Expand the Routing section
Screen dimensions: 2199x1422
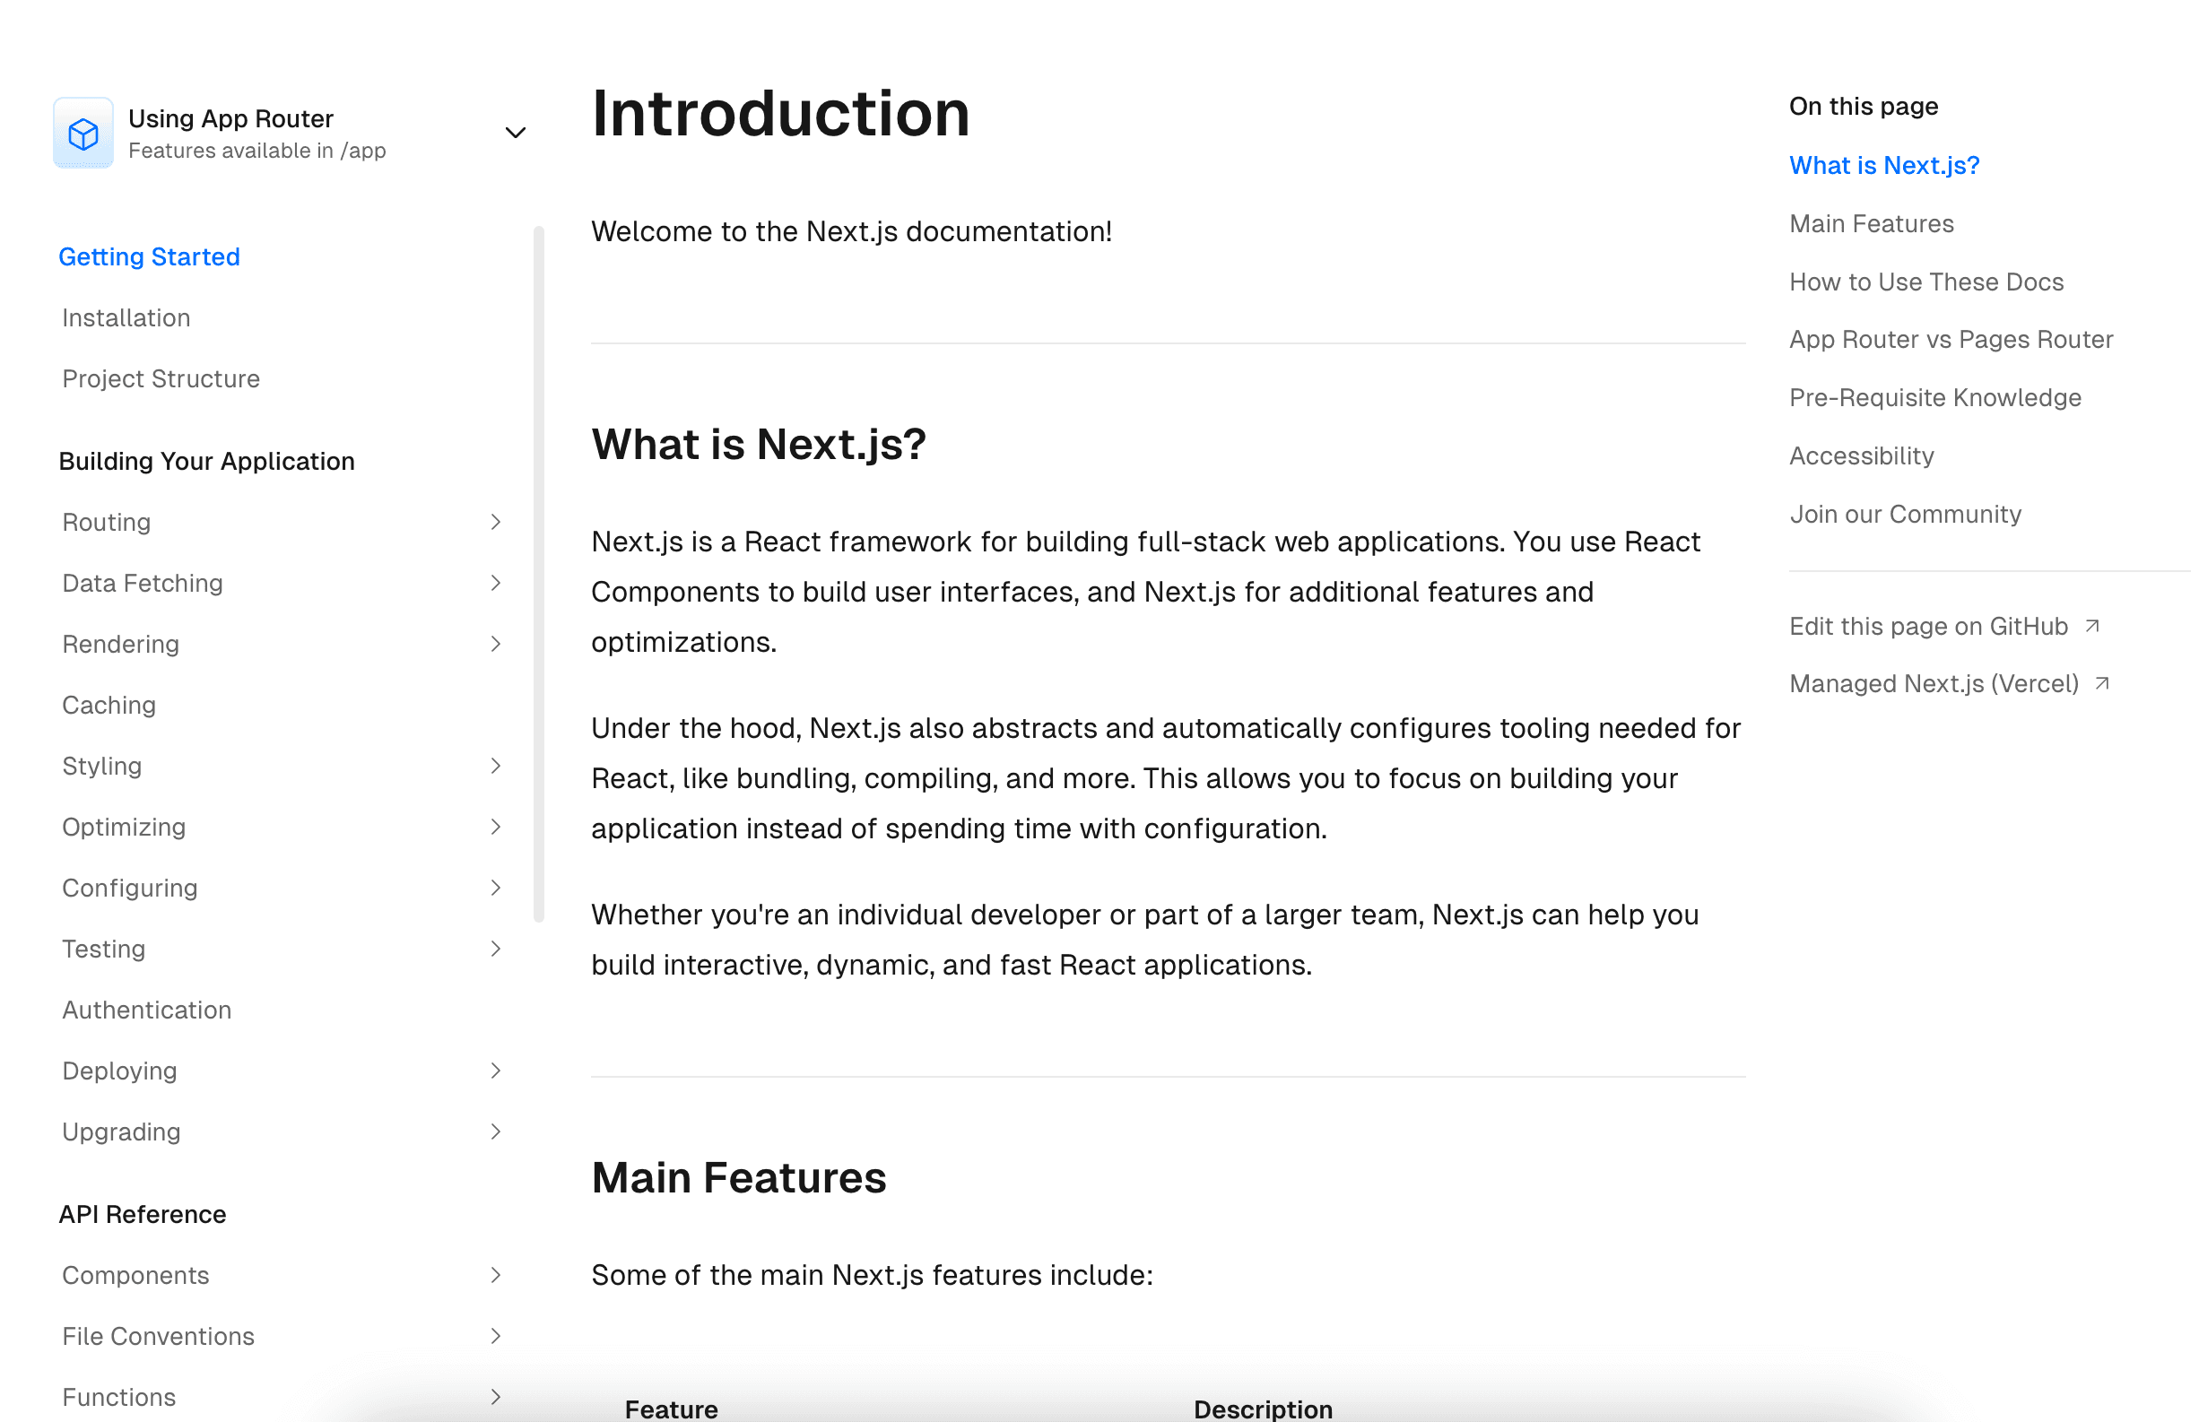click(x=497, y=521)
